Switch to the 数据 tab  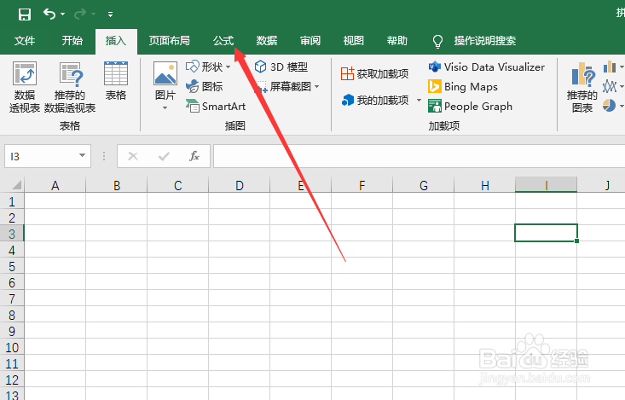point(267,40)
